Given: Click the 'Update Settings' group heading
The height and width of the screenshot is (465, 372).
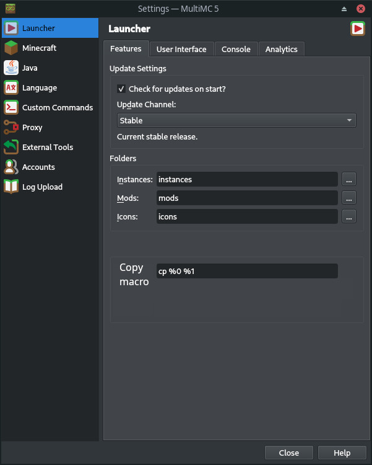Looking at the screenshot, I should coord(138,68).
